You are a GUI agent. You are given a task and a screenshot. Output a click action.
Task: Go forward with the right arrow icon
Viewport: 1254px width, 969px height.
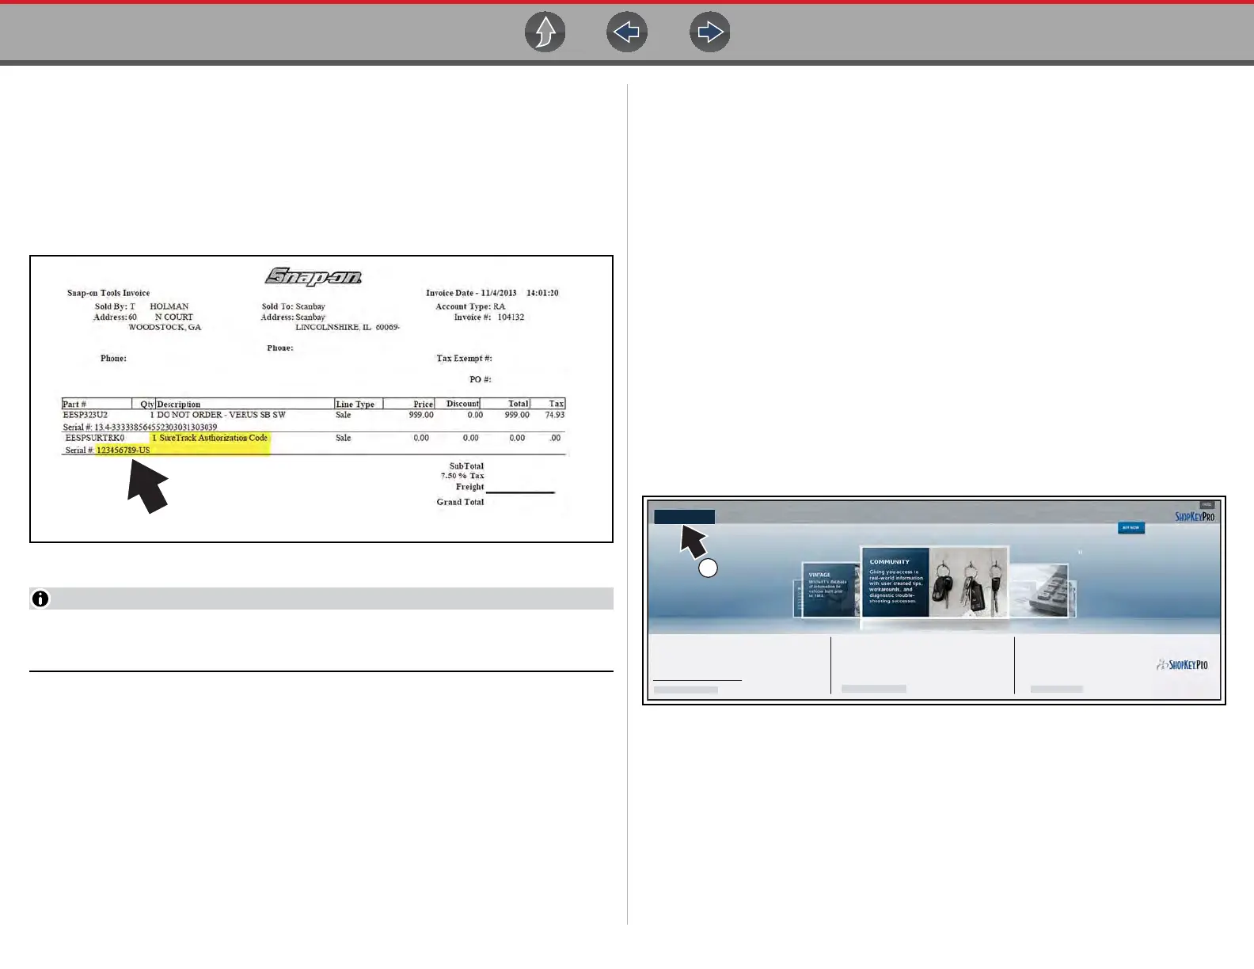710,32
